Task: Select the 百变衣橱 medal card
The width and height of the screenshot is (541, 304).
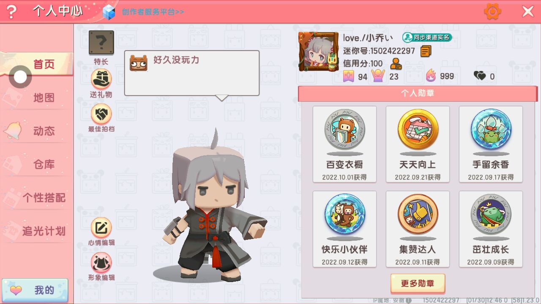Action: click(x=344, y=144)
